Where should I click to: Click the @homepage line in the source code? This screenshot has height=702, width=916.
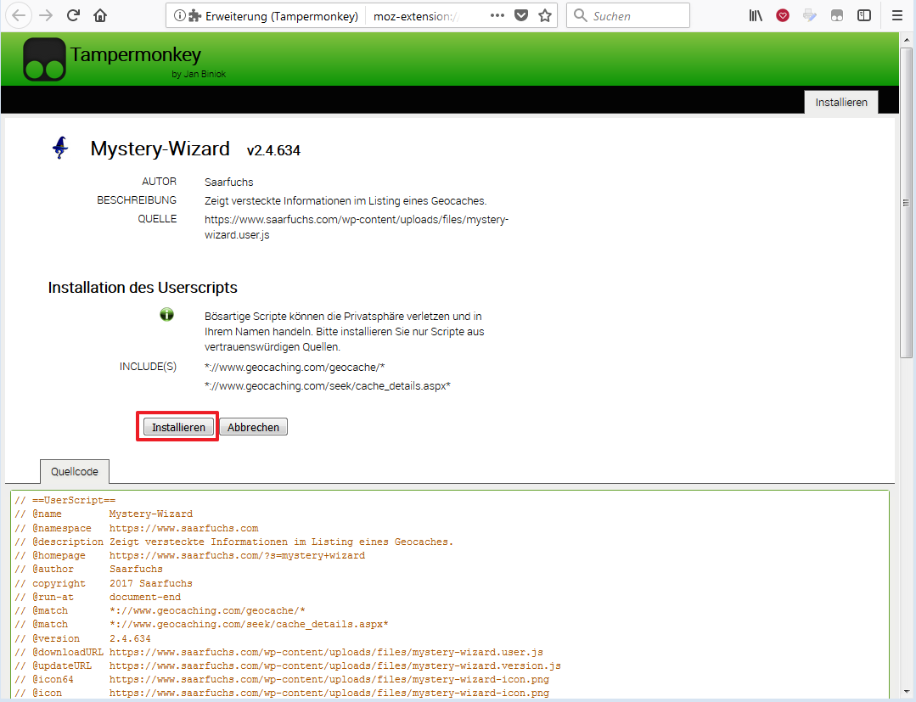[190, 555]
